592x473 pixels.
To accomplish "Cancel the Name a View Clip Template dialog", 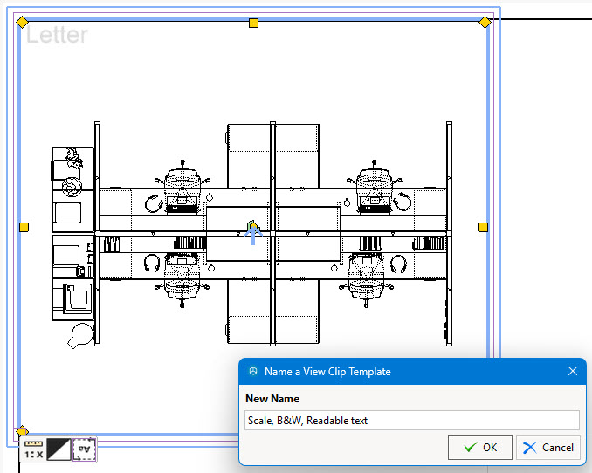I will click(548, 448).
